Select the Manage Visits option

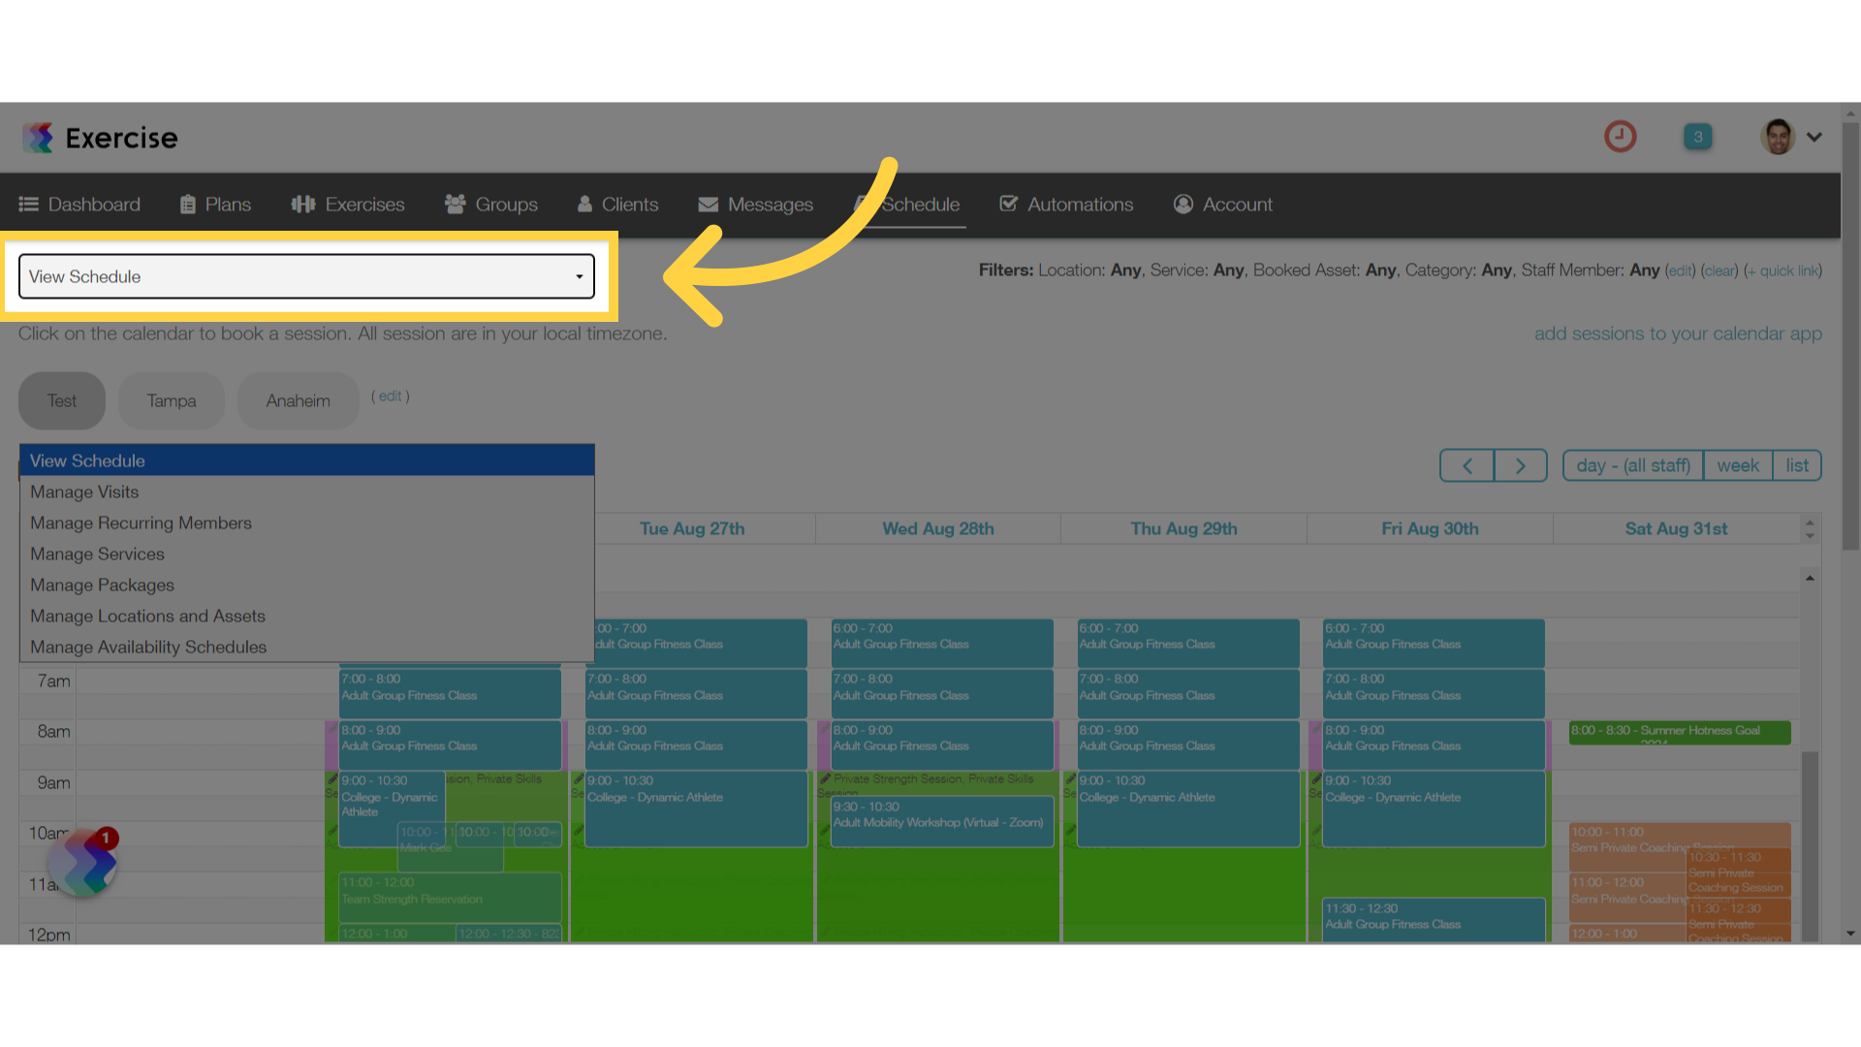coord(84,492)
